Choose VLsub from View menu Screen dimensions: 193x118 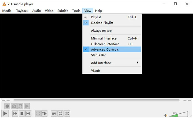[95, 70]
